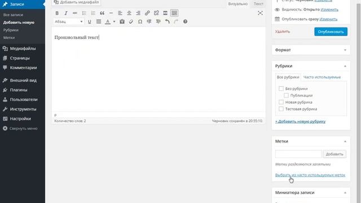This screenshot has width=361, height=203.
Task: Click the Опубликовать button
Action: 331,32
